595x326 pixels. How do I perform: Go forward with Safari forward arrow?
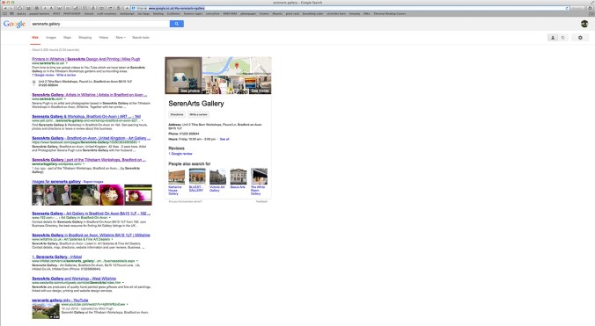coord(11,8)
